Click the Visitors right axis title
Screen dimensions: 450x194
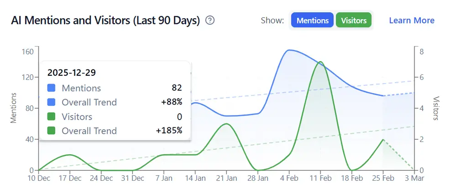[x=436, y=108]
